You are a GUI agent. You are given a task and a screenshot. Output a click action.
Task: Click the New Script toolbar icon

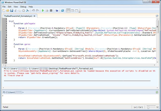[4, 11]
